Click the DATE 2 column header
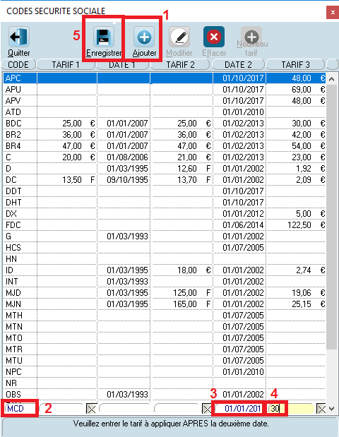339x437 pixels. point(239,65)
